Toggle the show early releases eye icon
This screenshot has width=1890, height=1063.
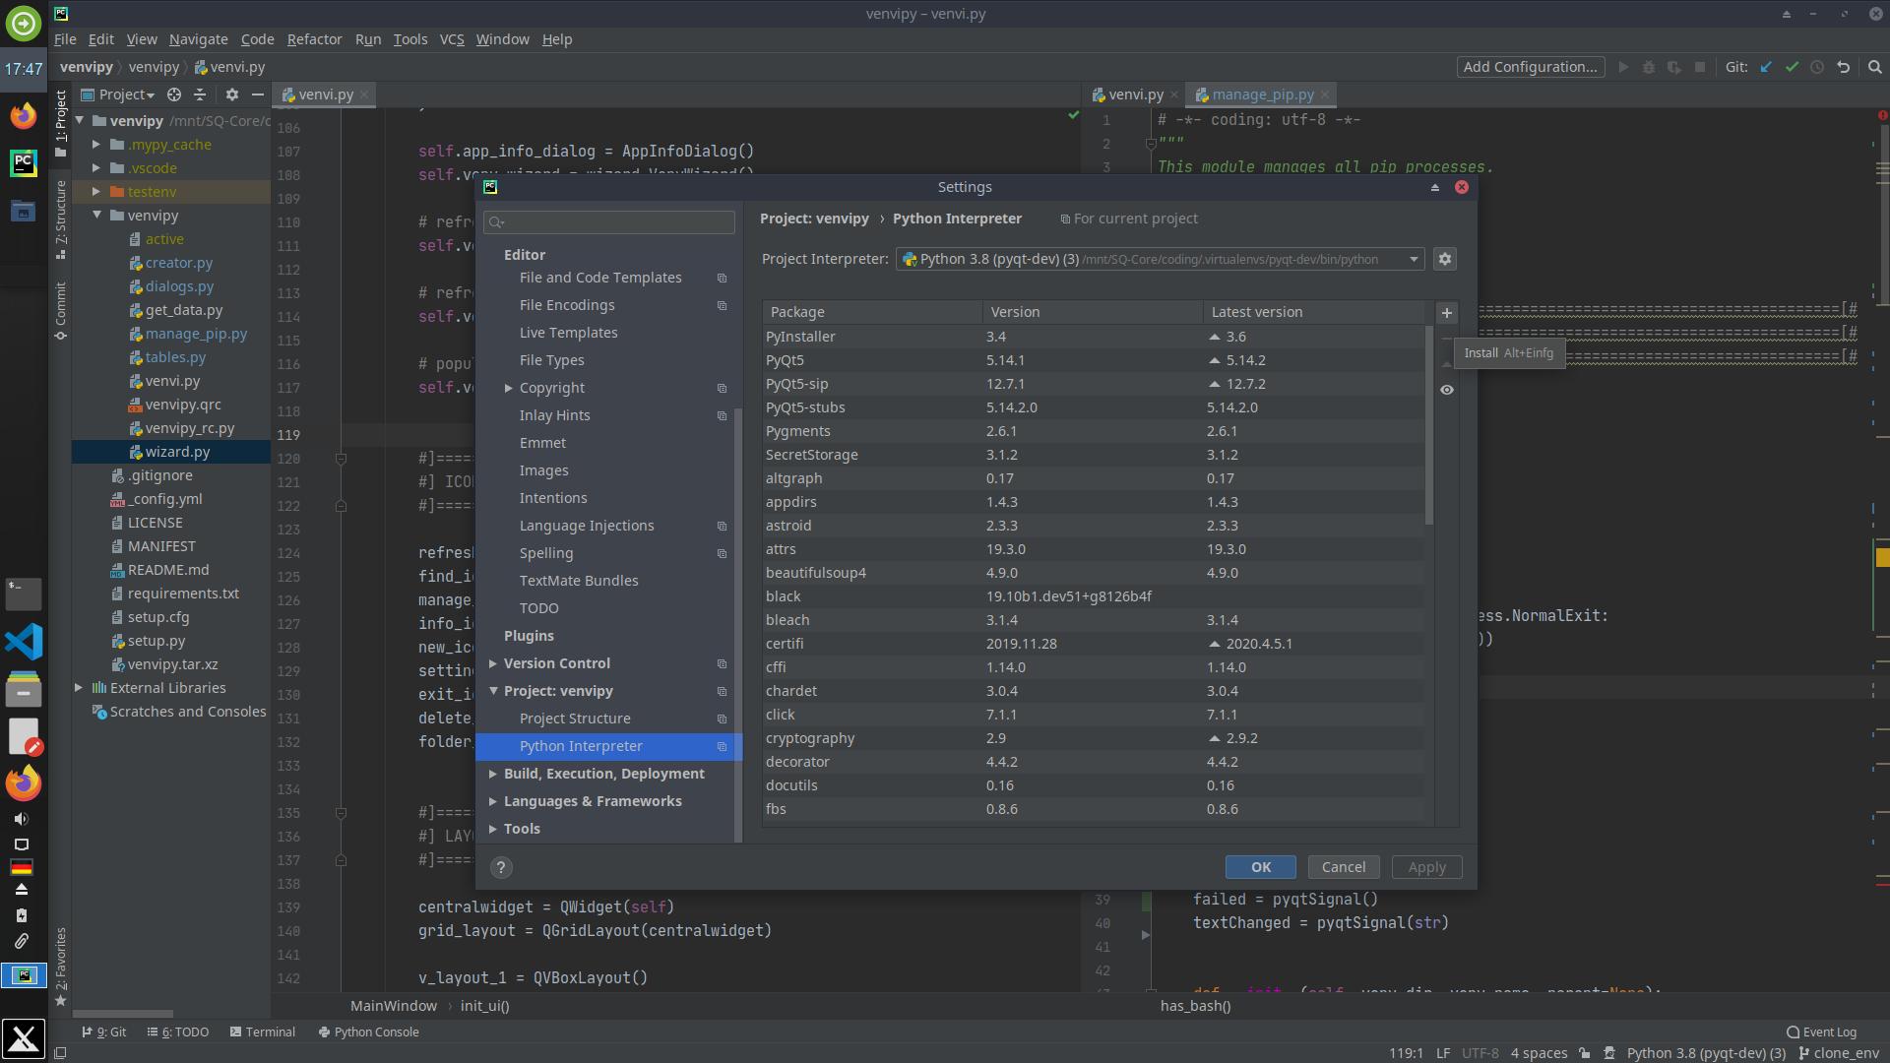coord(1446,390)
